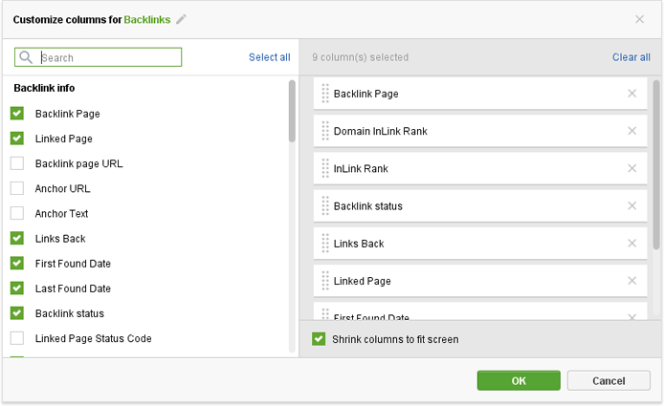The width and height of the screenshot is (664, 406).
Task: Remove Domain InLink Rank from selected columns
Action: (x=631, y=131)
